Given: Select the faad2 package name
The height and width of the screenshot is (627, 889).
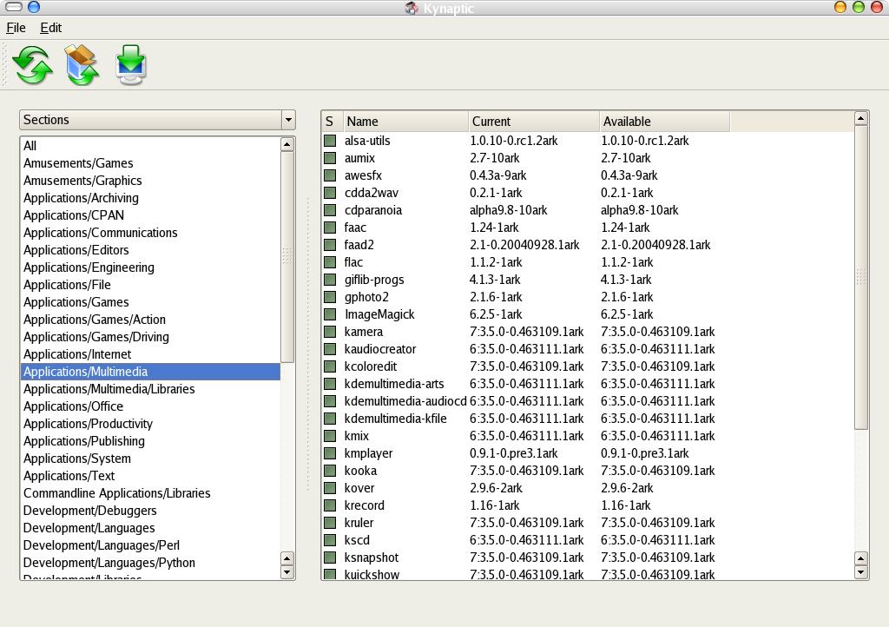Looking at the screenshot, I should click(359, 245).
